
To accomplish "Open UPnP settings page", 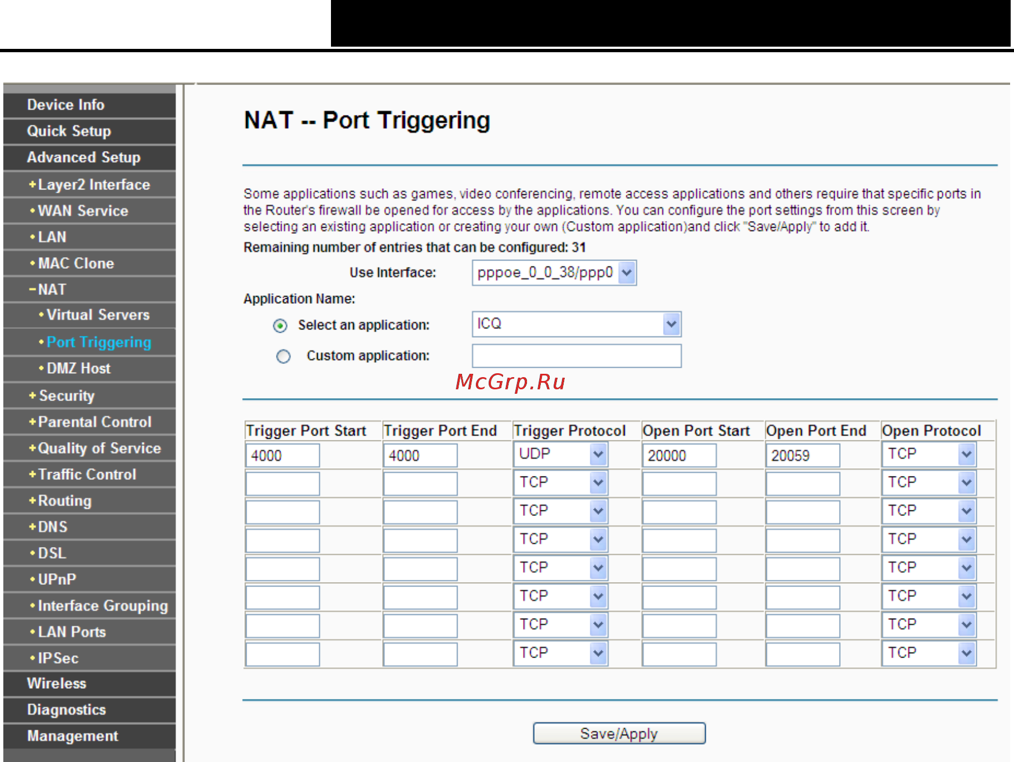I will (x=53, y=579).
